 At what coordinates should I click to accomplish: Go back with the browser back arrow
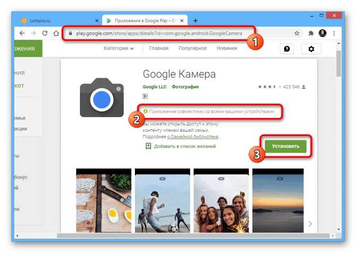pyautogui.click(x=22, y=33)
